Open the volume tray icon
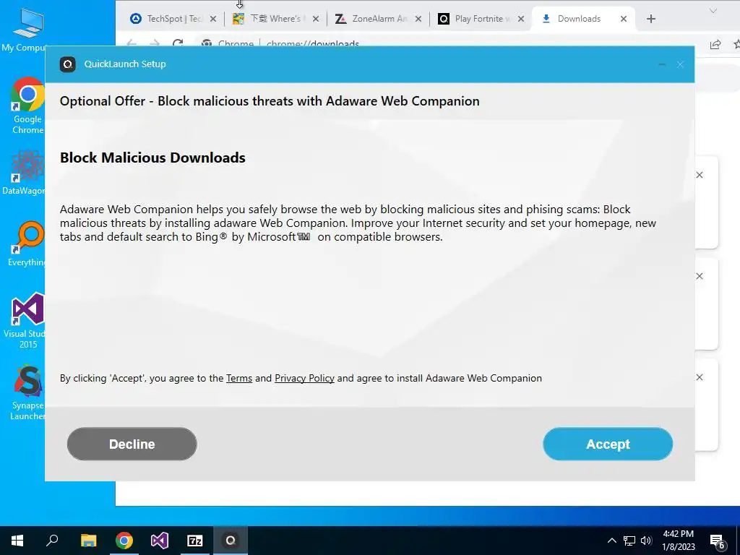 646,541
